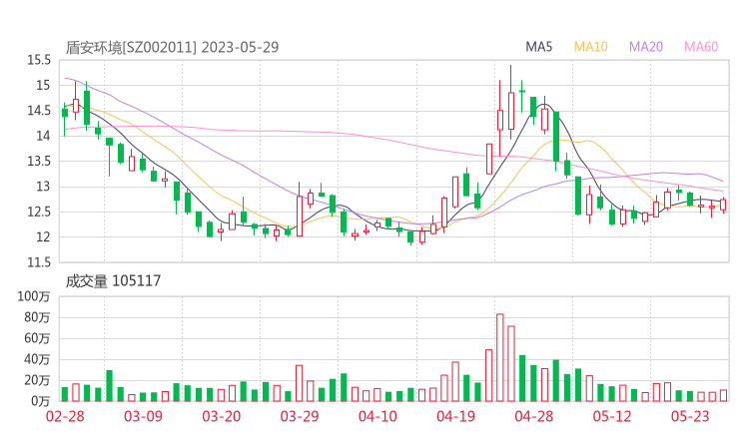
Task: Click the pink MA60 legend label
Action: click(x=701, y=47)
